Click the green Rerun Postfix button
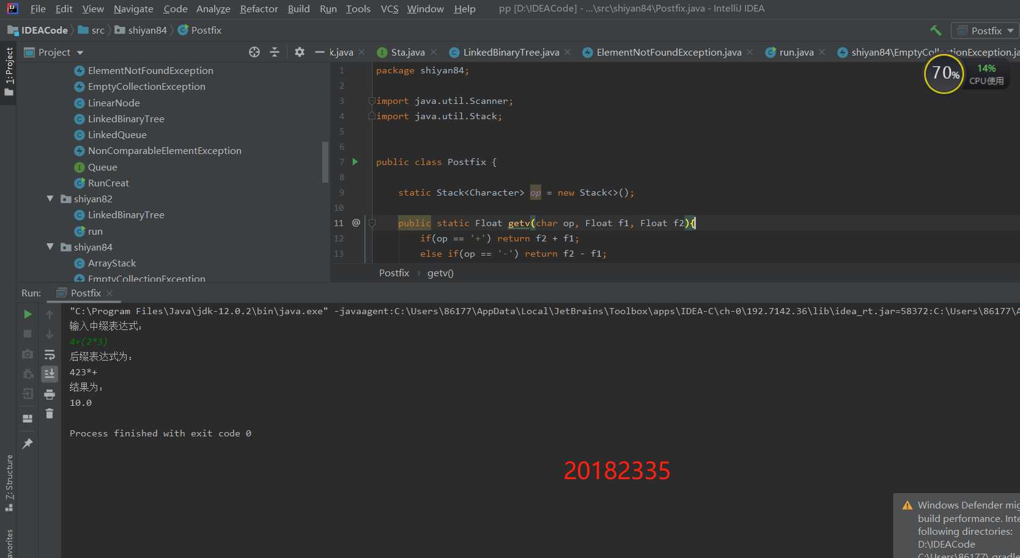This screenshot has width=1020, height=558. (x=28, y=314)
